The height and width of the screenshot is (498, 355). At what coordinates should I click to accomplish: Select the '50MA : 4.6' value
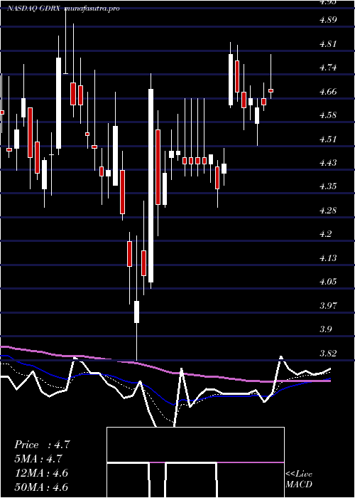click(41, 487)
